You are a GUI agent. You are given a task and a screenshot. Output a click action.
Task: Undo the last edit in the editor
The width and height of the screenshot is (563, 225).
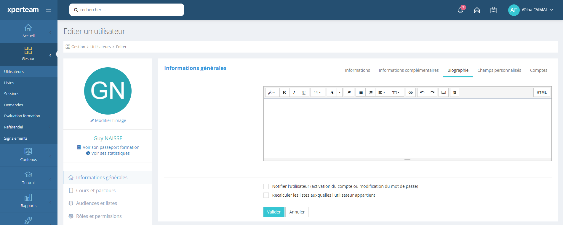pos(422,92)
